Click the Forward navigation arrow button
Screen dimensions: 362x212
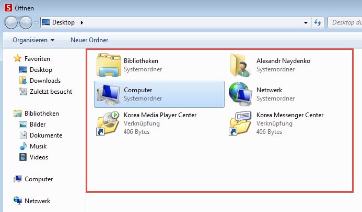26,22
